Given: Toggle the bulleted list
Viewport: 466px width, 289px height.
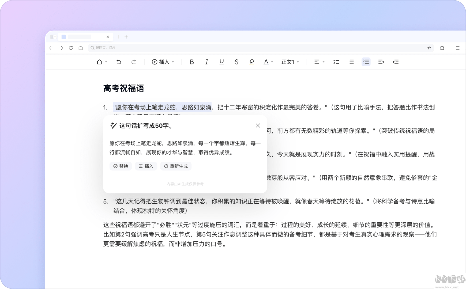Looking at the screenshot, I should pos(351,62).
